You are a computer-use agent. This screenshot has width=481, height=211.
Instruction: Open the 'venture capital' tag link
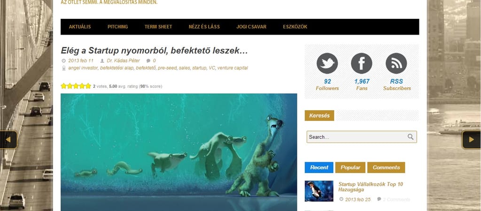click(x=233, y=68)
